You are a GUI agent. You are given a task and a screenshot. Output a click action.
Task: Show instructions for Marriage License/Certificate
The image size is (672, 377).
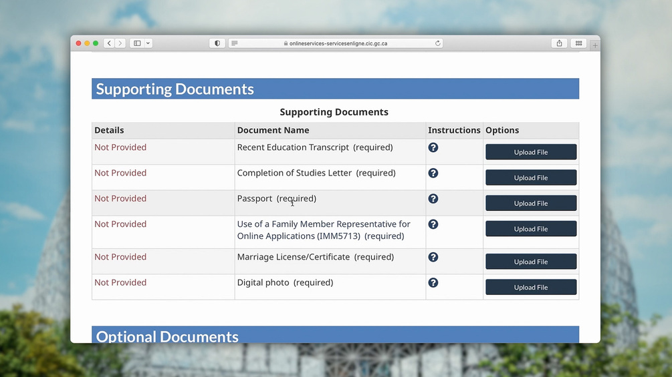[433, 258]
